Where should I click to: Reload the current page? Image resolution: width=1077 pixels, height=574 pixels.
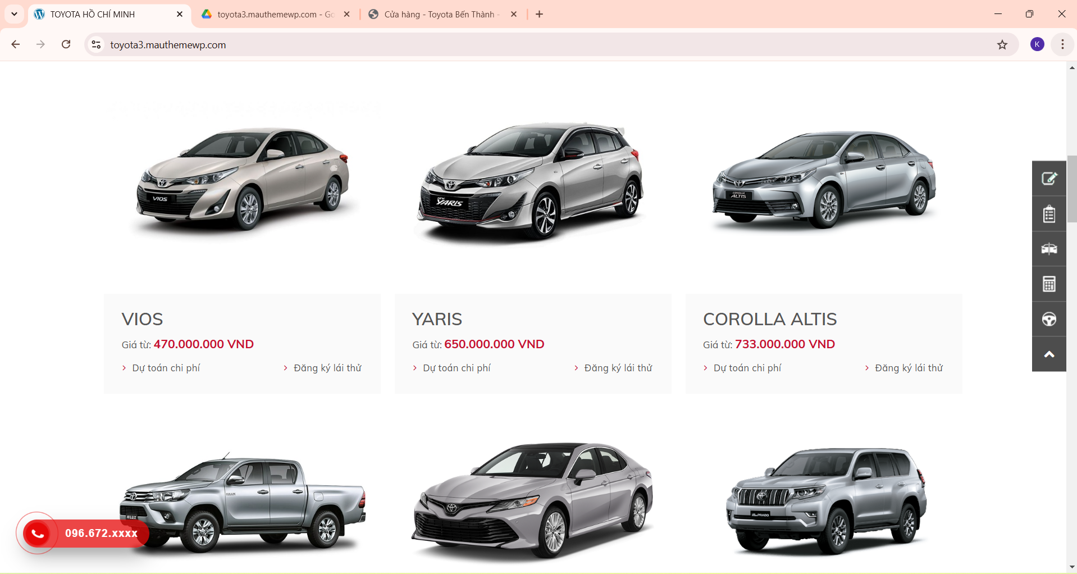[66, 44]
